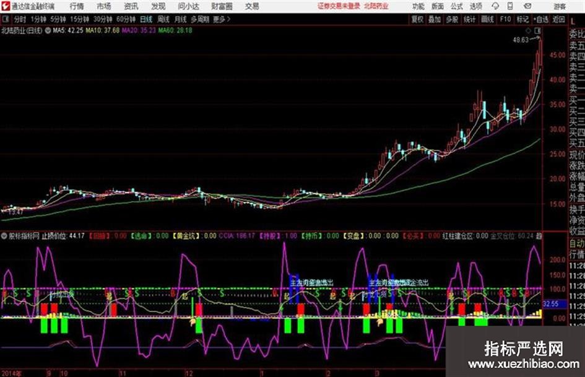Image resolution: width=585 pixels, height=377 pixels.
Task: Open the sub-chart indicator dropdown arrow
Action: 4,236
